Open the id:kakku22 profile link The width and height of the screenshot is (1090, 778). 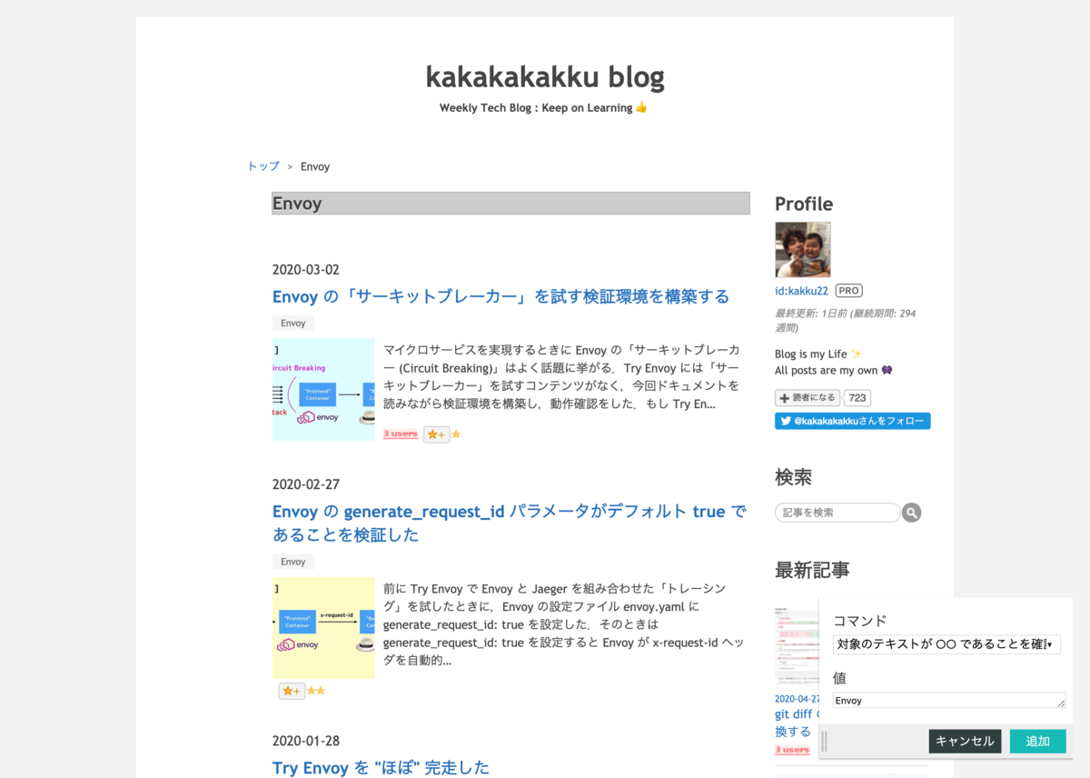pos(801,291)
